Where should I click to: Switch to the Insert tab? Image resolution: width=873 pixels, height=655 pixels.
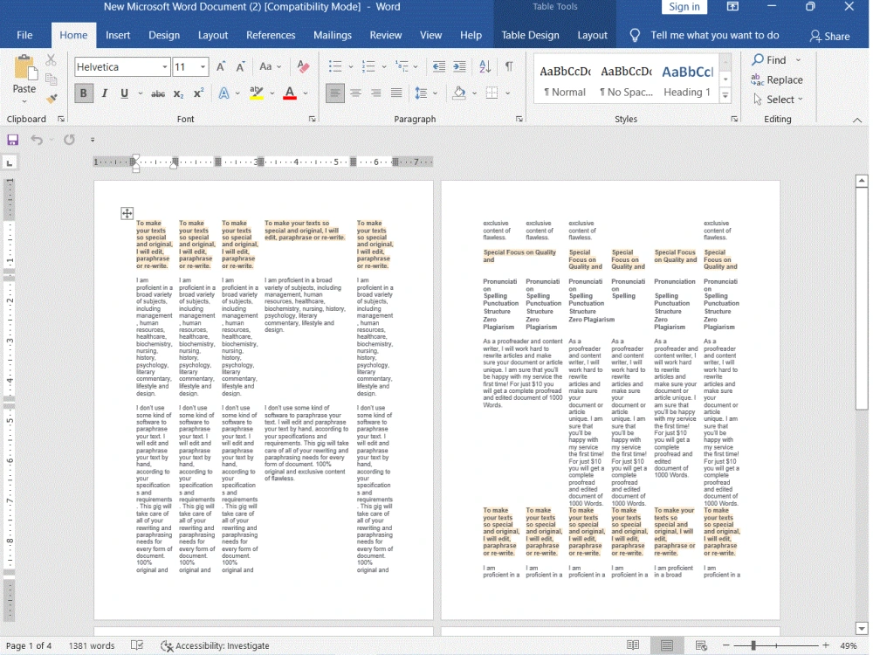pos(118,35)
